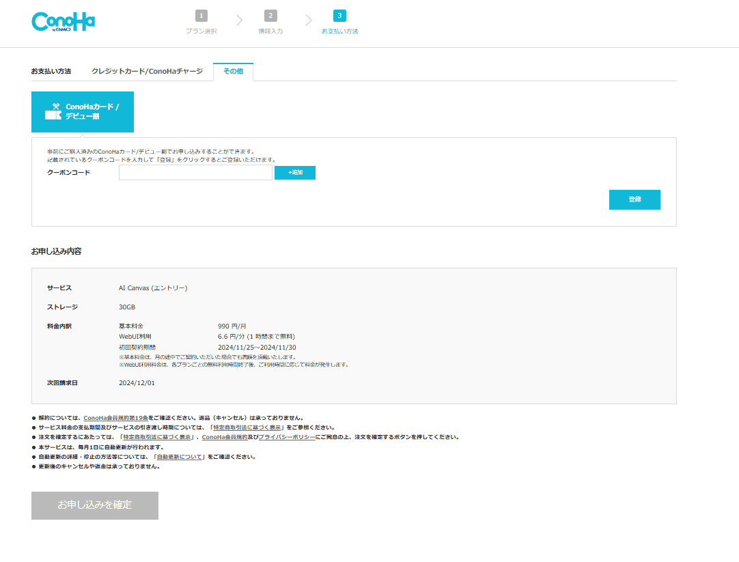This screenshot has height=562, width=739.
Task: Click the クーポンコード field label
Action: click(69, 172)
